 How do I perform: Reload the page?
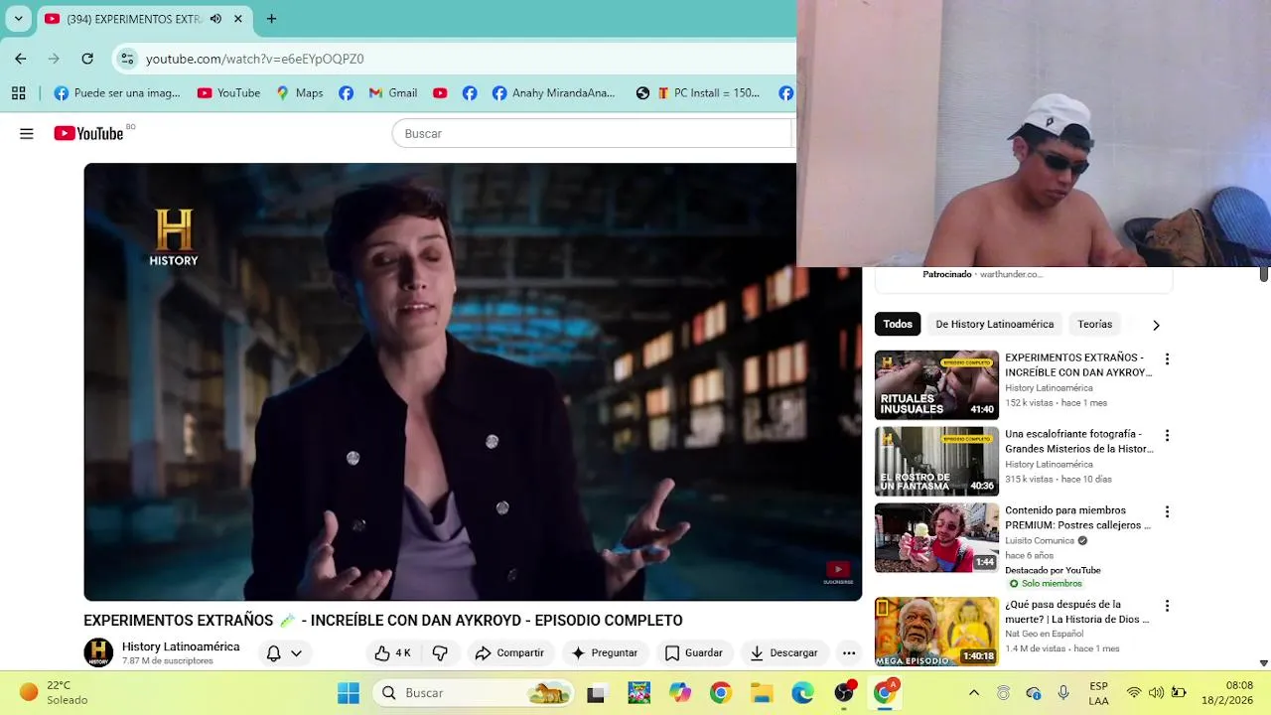pyautogui.click(x=87, y=59)
